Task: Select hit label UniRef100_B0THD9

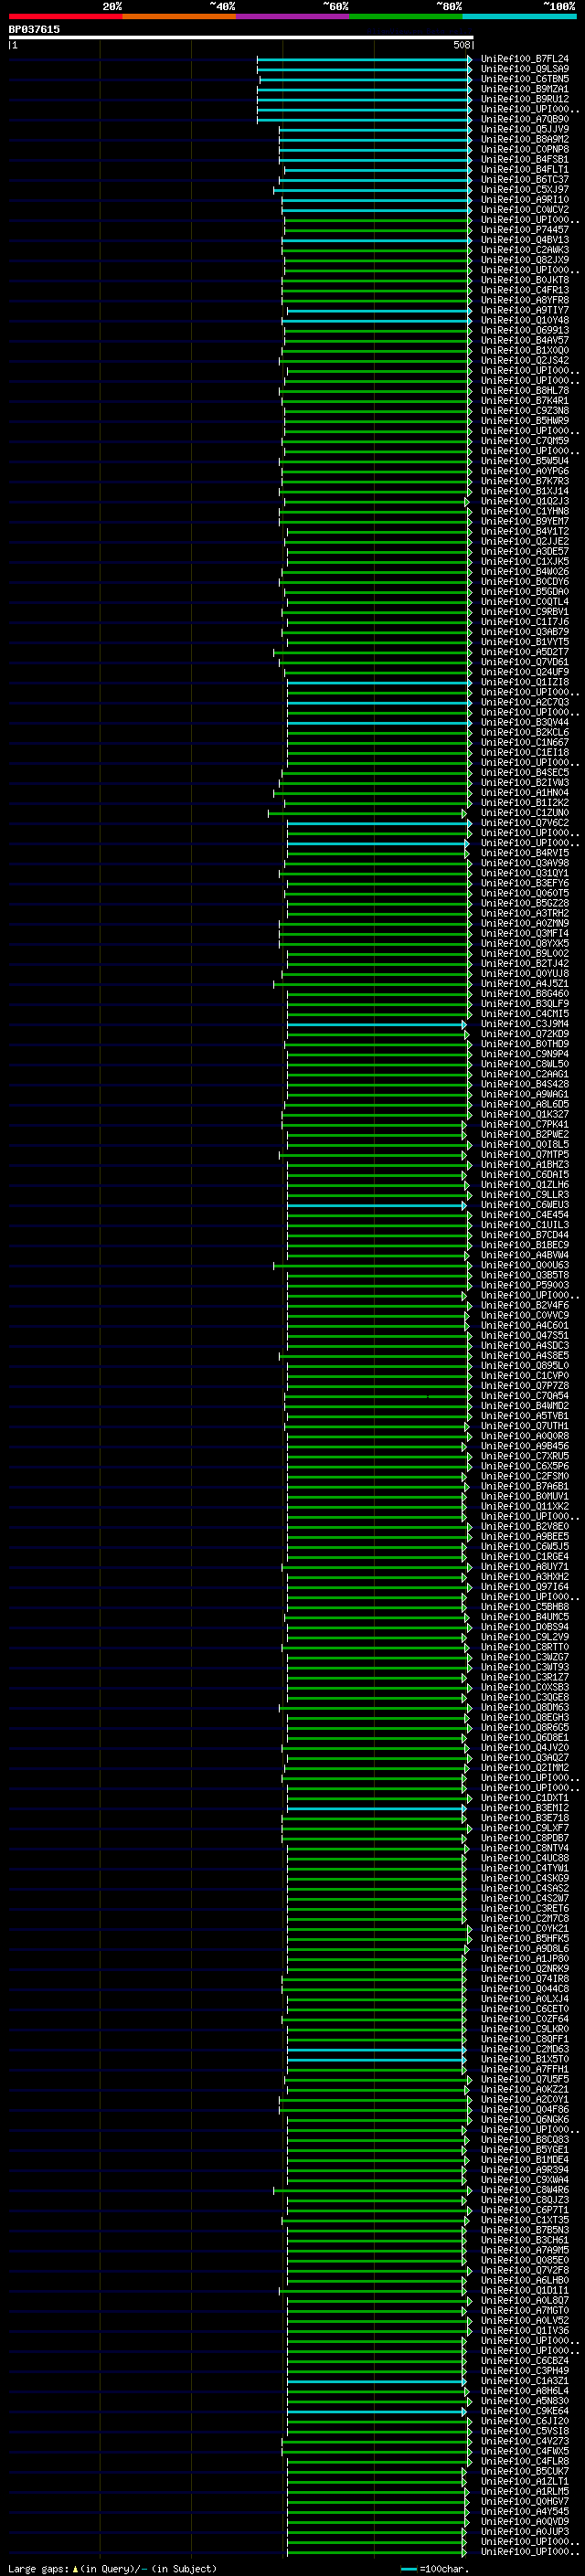Action: click(525, 1044)
